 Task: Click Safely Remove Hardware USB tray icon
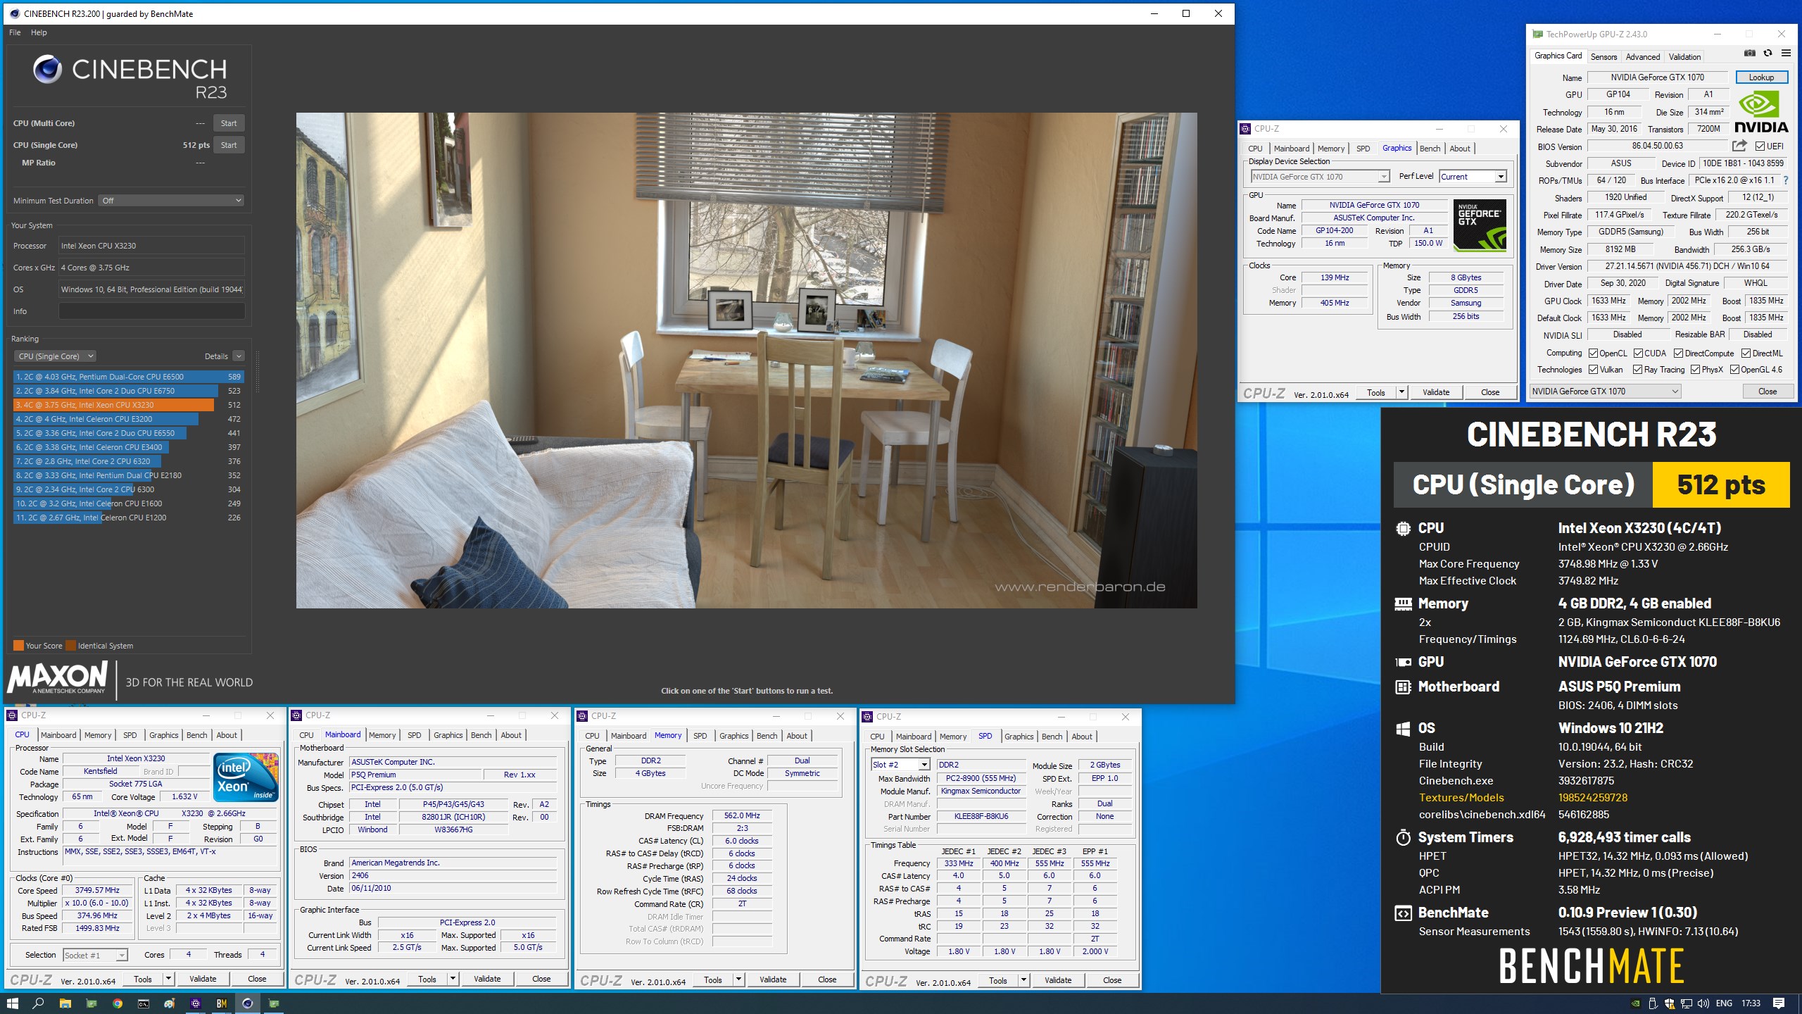1652,1003
